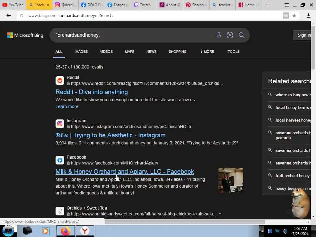Click Windows Start orb
The image size is (316, 237).
(8, 231)
